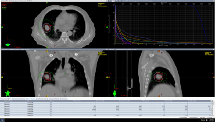Open the Calculation Models tab
Viewport: 215px width, 122px height.
54,99
